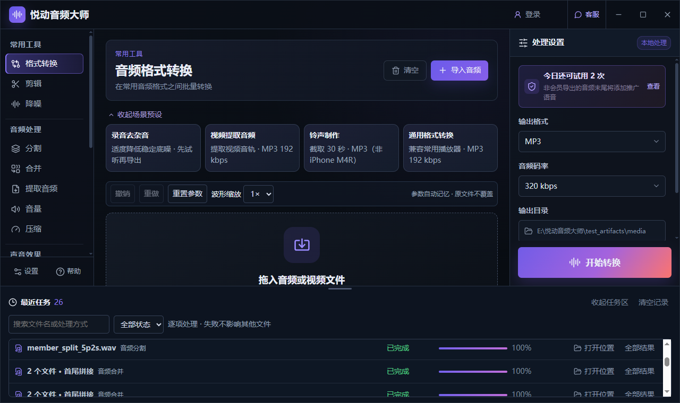Select the 录音去杂音 preset card
Screen dimensions: 680x403
(x=154, y=148)
